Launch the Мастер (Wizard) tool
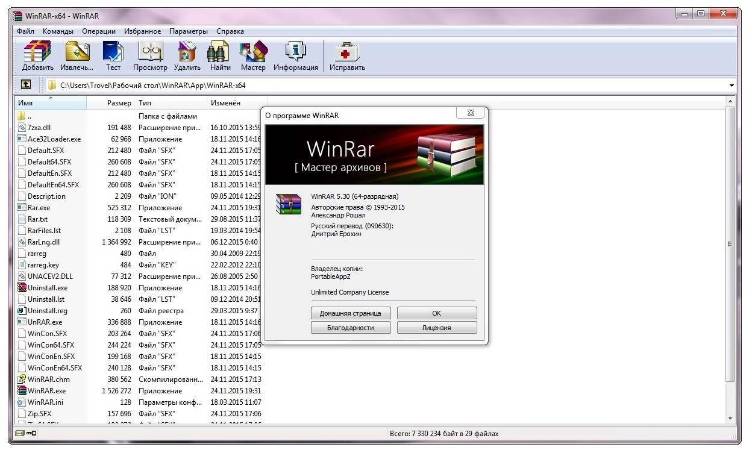The height and width of the screenshot is (456, 752). pyautogui.click(x=253, y=51)
